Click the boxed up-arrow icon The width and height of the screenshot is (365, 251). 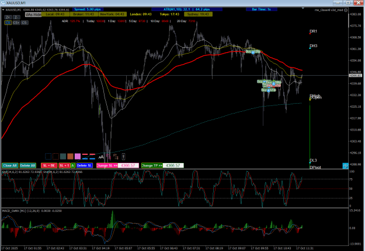(123, 157)
